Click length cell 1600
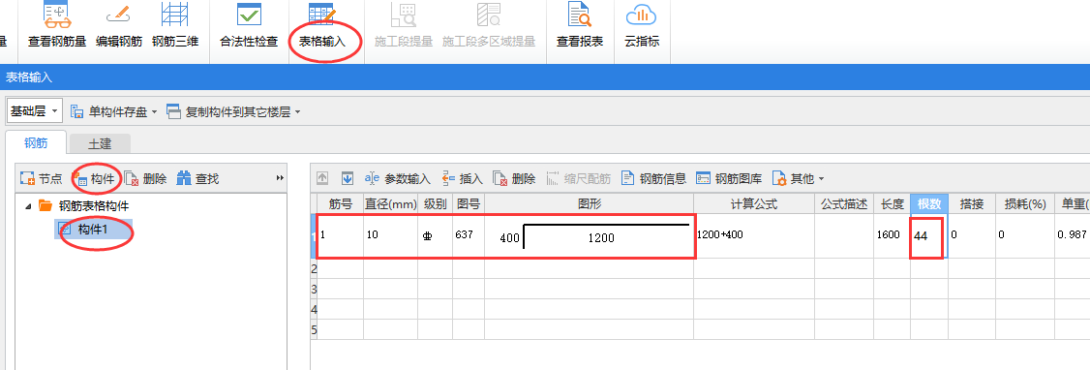The height and width of the screenshot is (370, 1090). pyautogui.click(x=893, y=235)
